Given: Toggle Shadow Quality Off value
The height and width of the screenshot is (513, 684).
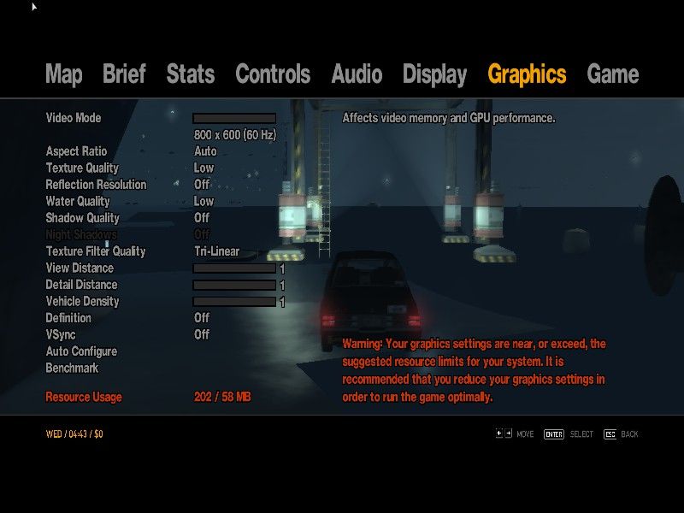Looking at the screenshot, I should 202,218.
